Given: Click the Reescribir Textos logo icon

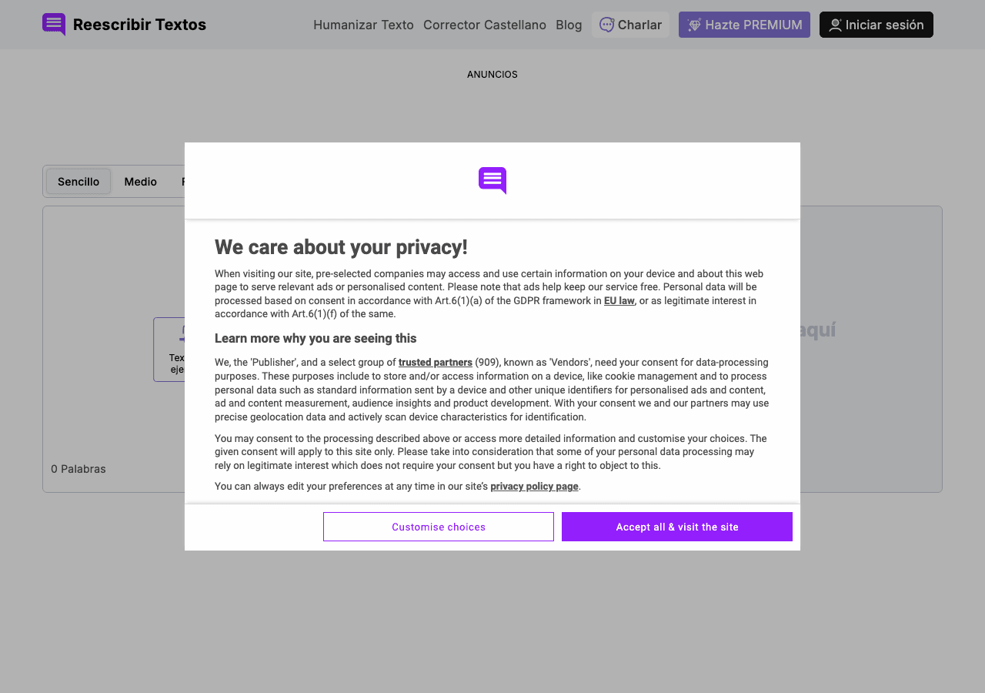Looking at the screenshot, I should tap(54, 25).
